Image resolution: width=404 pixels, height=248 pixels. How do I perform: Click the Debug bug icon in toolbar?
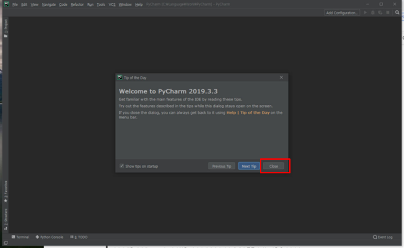click(x=373, y=13)
